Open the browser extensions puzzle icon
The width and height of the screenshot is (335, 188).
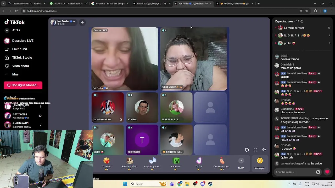point(315,11)
